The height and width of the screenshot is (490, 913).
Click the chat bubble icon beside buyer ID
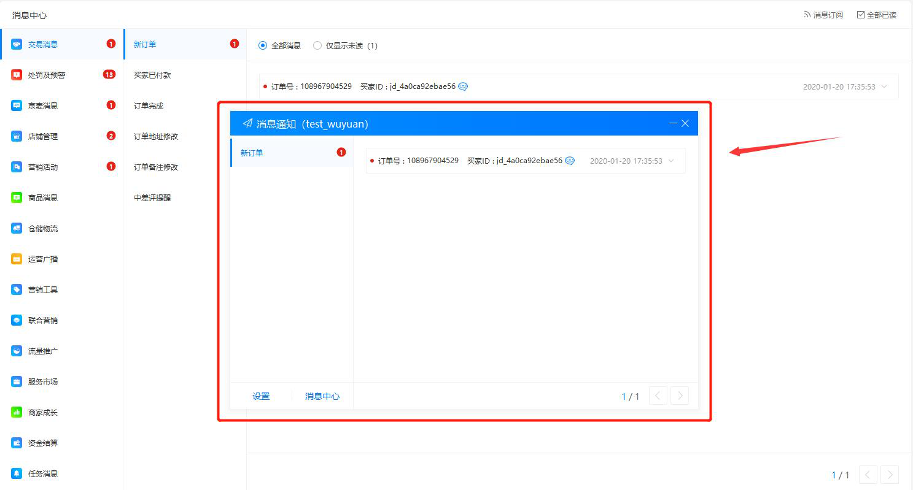point(462,86)
